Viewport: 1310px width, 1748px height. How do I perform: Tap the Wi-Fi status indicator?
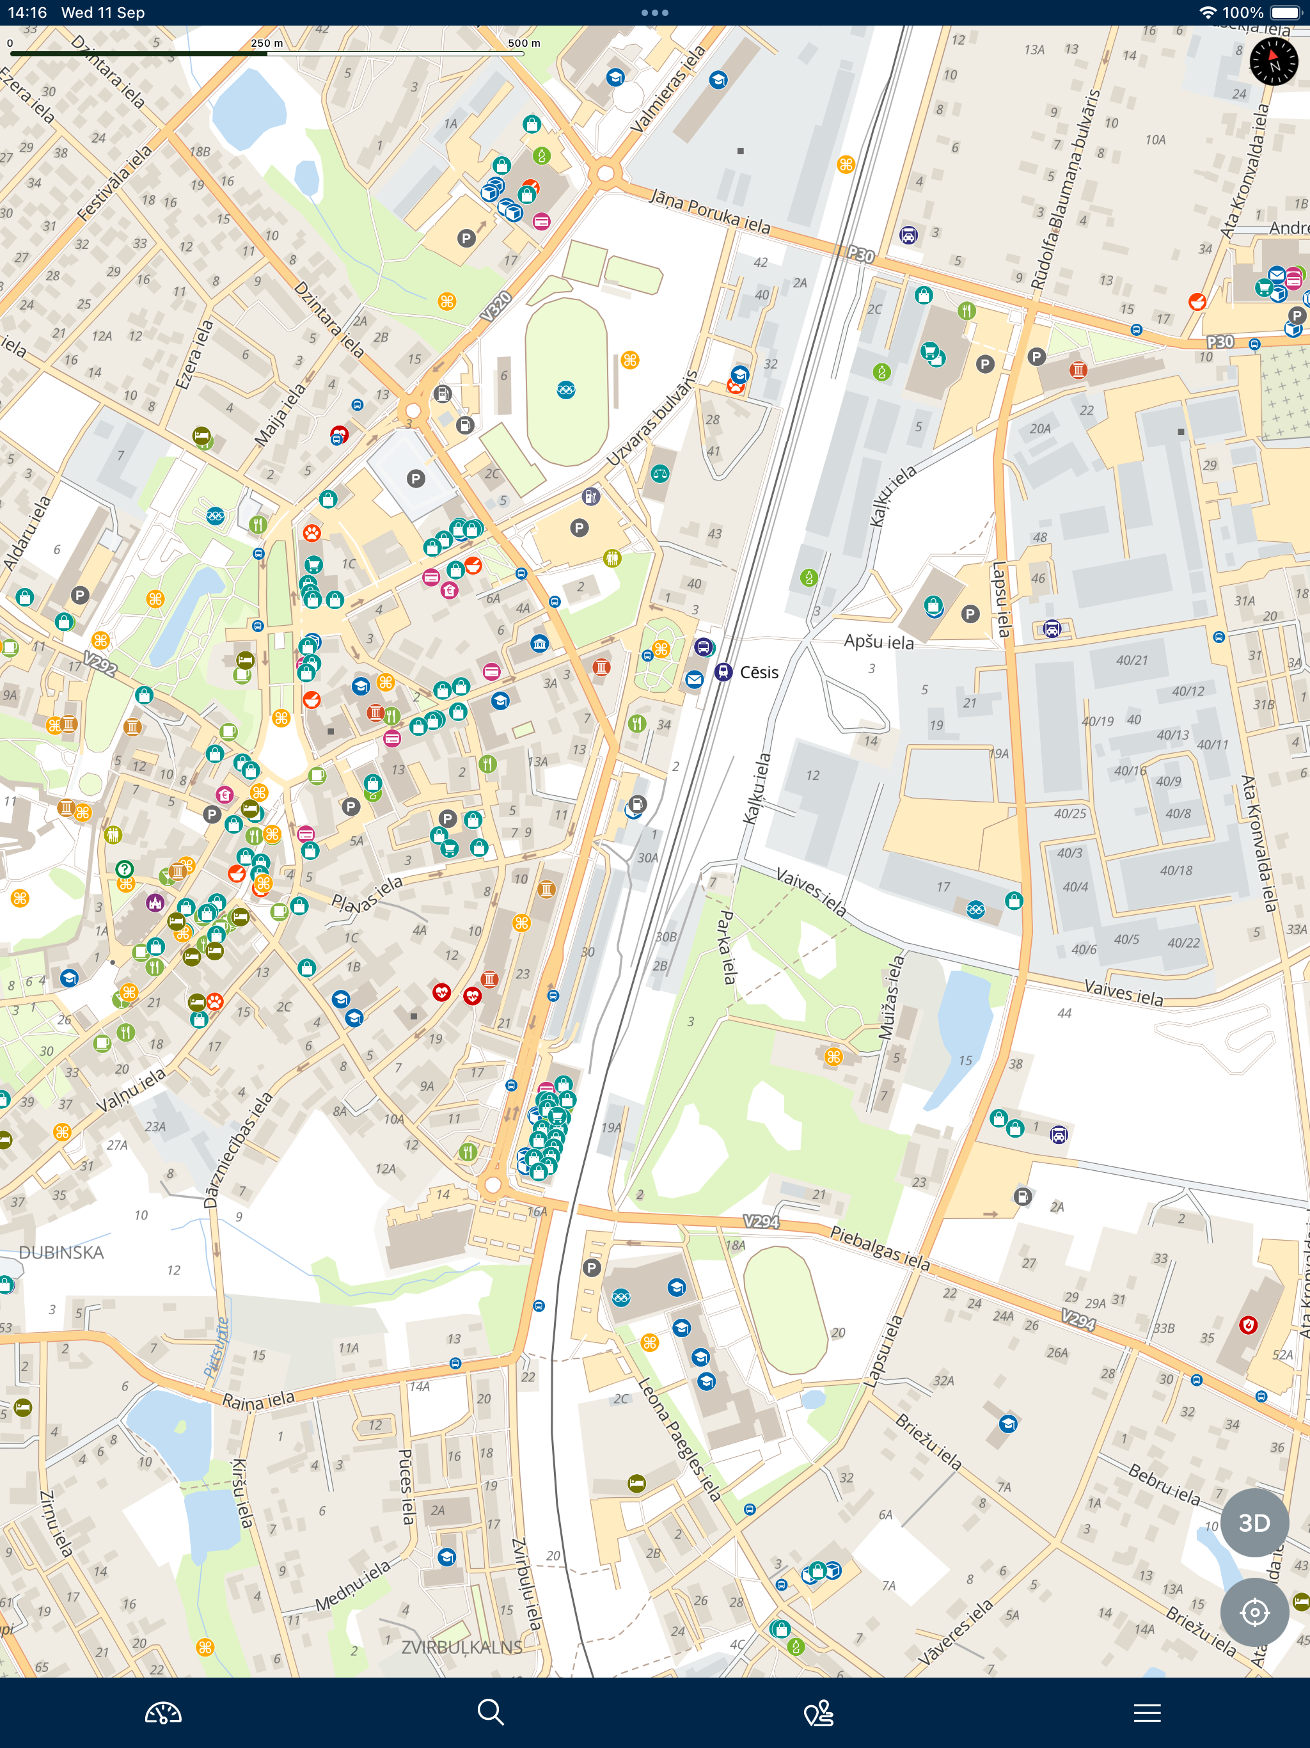pos(1207,13)
